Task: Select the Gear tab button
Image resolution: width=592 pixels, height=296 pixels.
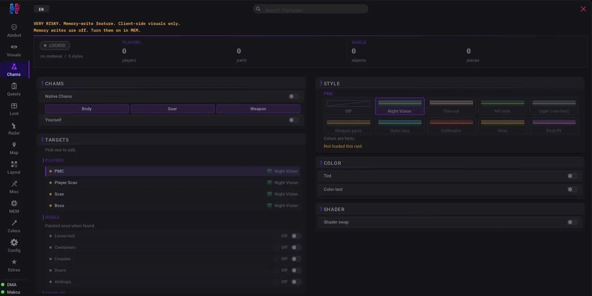Action: [173, 109]
